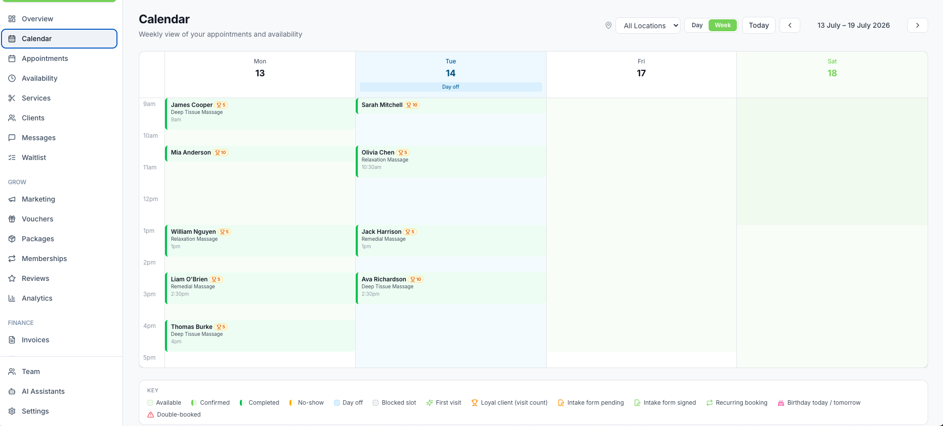
Task: Click James Cooper's loyal client badge
Action: 221,105
